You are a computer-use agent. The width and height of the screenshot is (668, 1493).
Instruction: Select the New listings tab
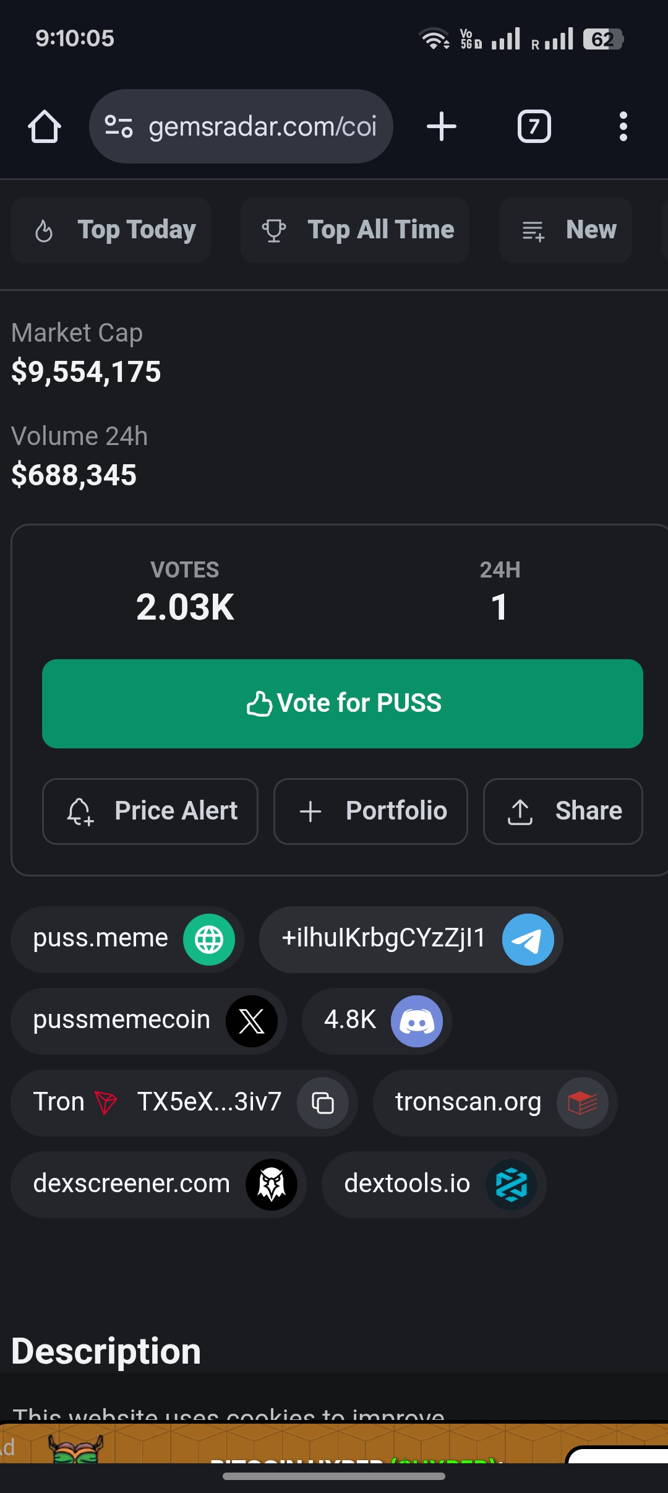tap(565, 230)
